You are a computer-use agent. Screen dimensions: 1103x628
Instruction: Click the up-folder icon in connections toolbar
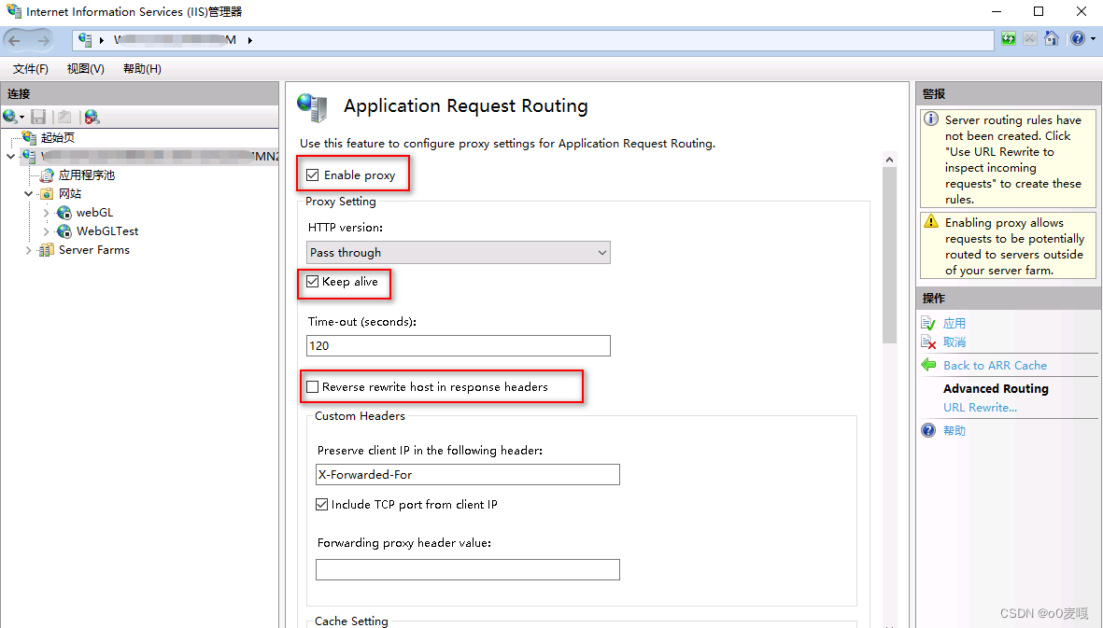(x=64, y=117)
